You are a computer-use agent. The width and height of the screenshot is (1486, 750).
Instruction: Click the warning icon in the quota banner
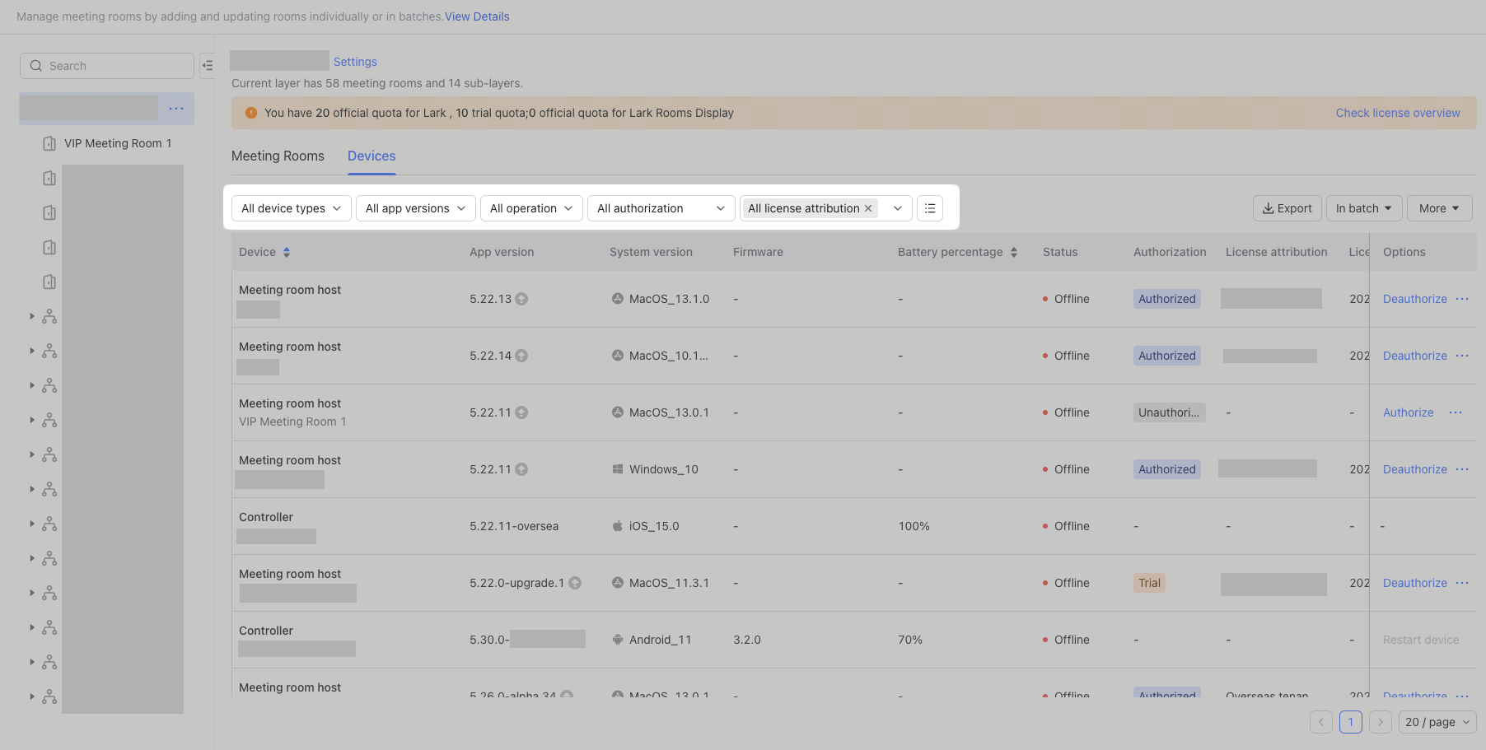[x=251, y=113]
